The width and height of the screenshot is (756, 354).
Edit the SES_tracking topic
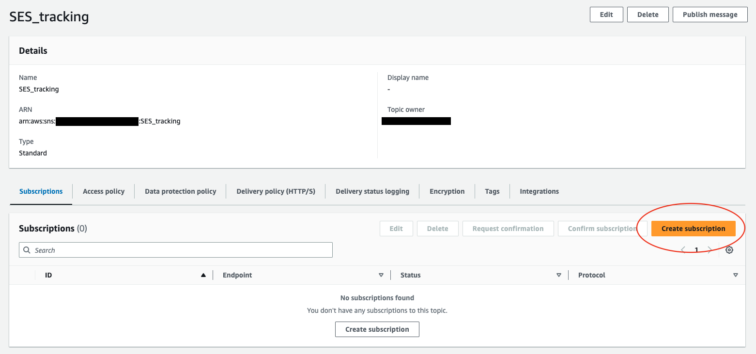[x=606, y=14]
